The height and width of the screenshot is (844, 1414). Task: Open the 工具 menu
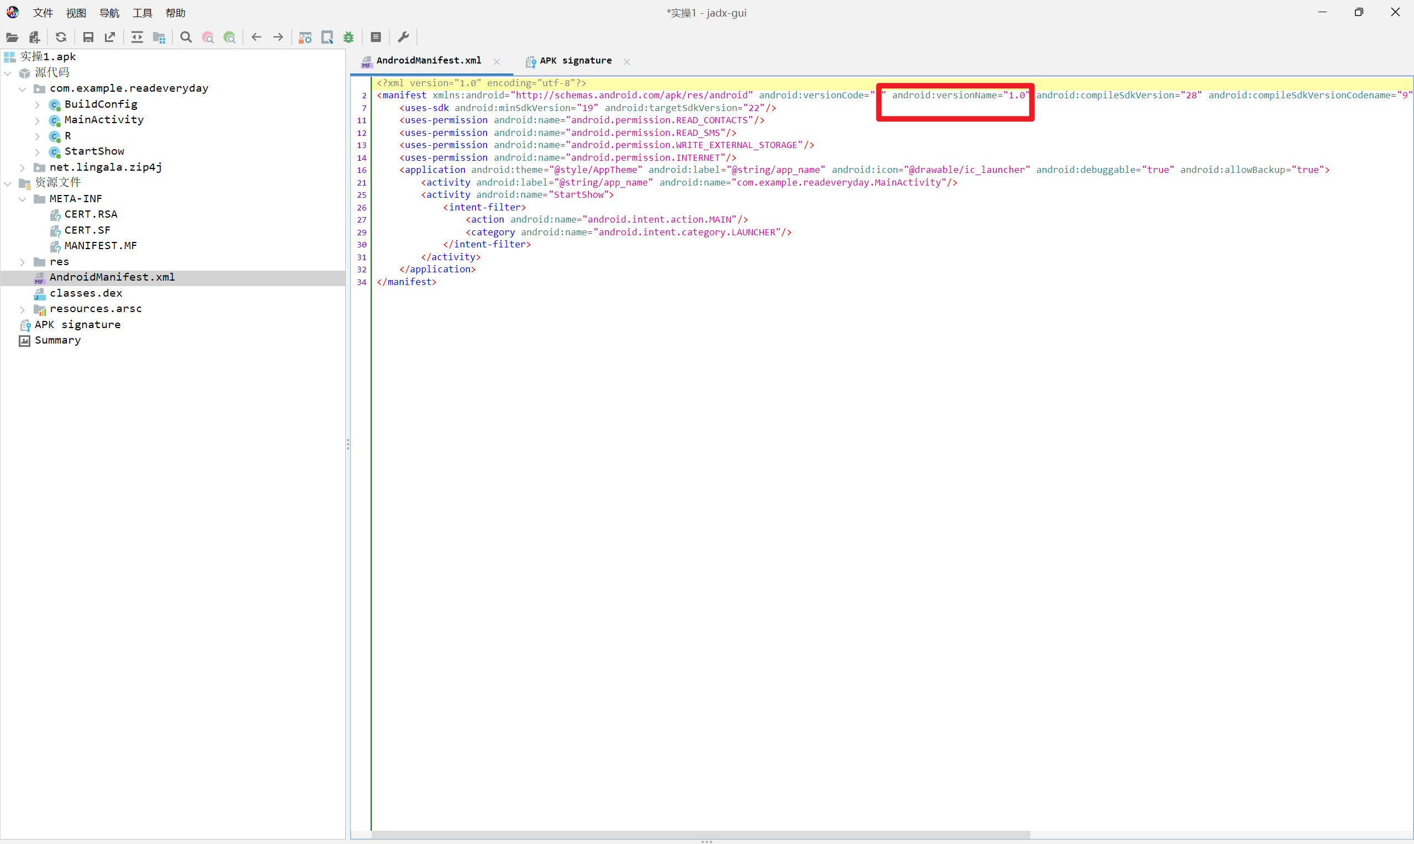tap(142, 13)
